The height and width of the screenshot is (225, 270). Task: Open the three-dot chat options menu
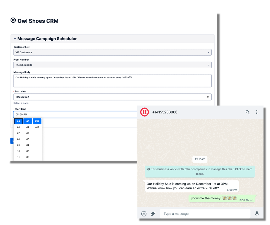click(x=256, y=112)
